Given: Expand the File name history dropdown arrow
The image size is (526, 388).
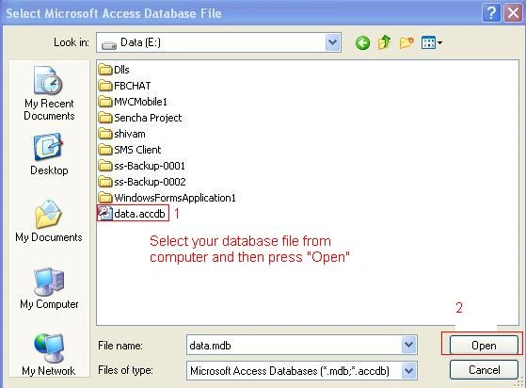Looking at the screenshot, I should click(x=409, y=345).
